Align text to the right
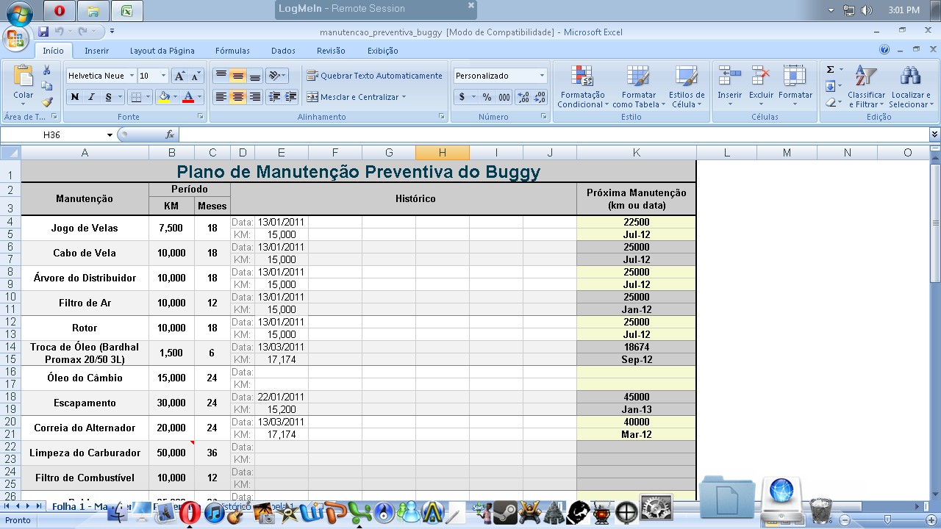 tap(254, 97)
